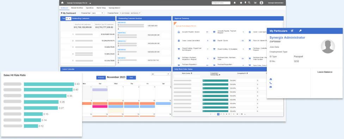Click the 0.12 Sales Hit Rate bar
This screenshot has width=344, height=139.
[31, 126]
